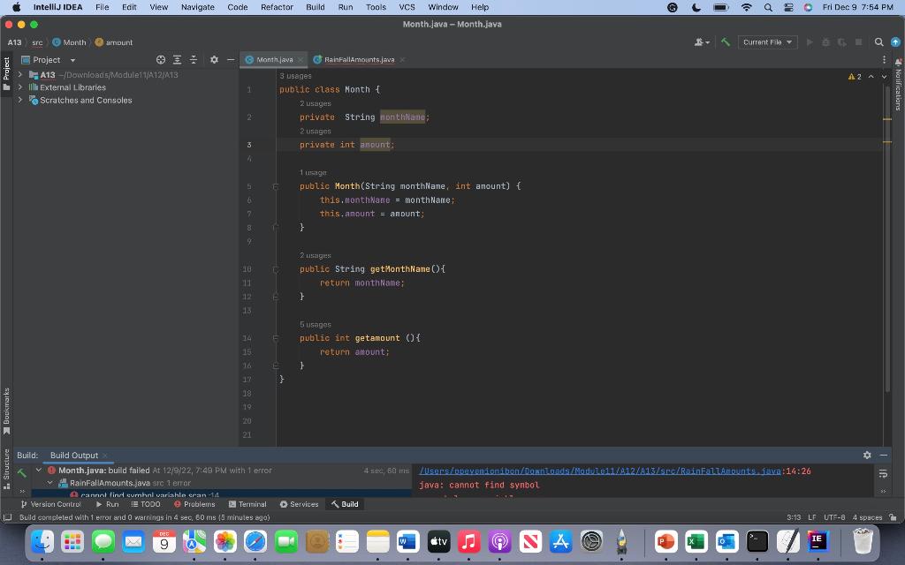905x565 pixels.
Task: Open the Refactor menu
Action: (277, 7)
